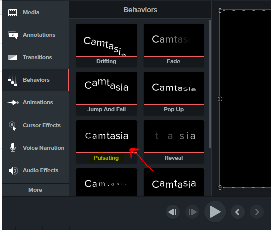
Task: Click the Jump And Fall label
Action: tap(106, 109)
